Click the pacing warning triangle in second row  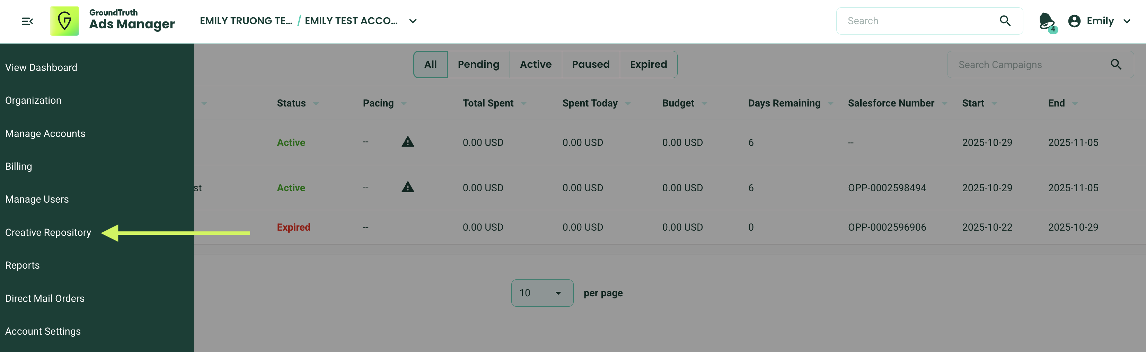[x=407, y=187]
